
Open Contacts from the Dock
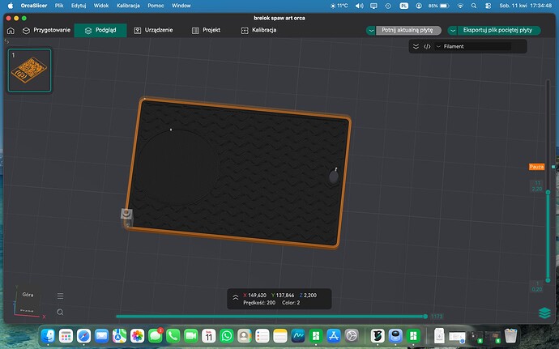pyautogui.click(x=244, y=336)
